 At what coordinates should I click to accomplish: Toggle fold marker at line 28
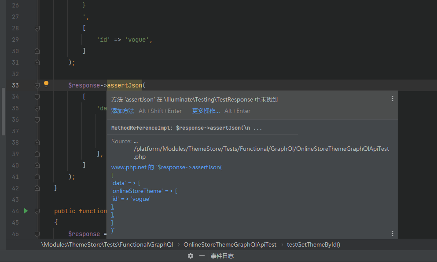tap(37, 28)
